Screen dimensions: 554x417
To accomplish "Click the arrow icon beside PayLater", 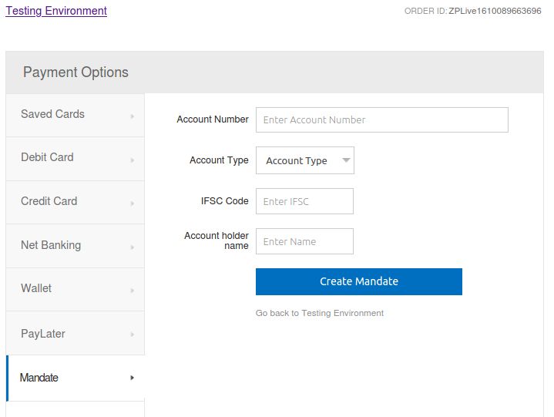I will click(x=133, y=335).
